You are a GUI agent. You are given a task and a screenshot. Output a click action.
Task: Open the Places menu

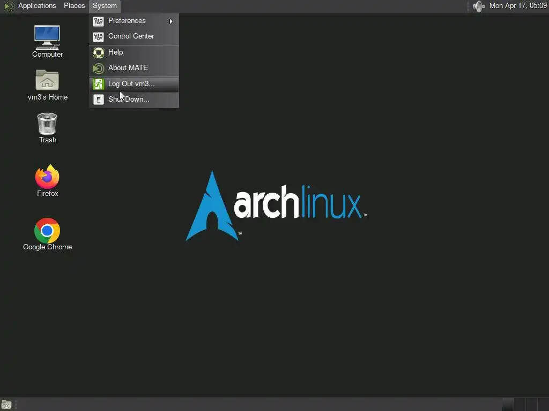click(x=74, y=5)
